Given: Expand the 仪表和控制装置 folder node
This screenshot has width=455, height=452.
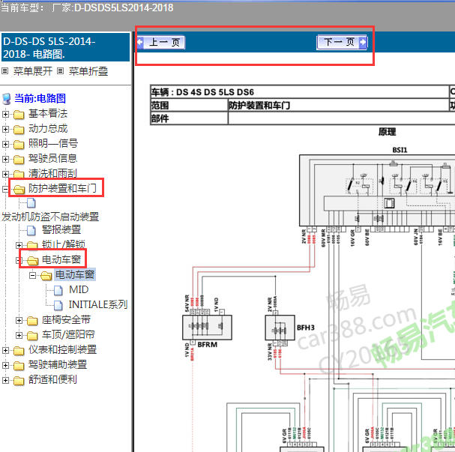Looking at the screenshot, I should pos(5,351).
